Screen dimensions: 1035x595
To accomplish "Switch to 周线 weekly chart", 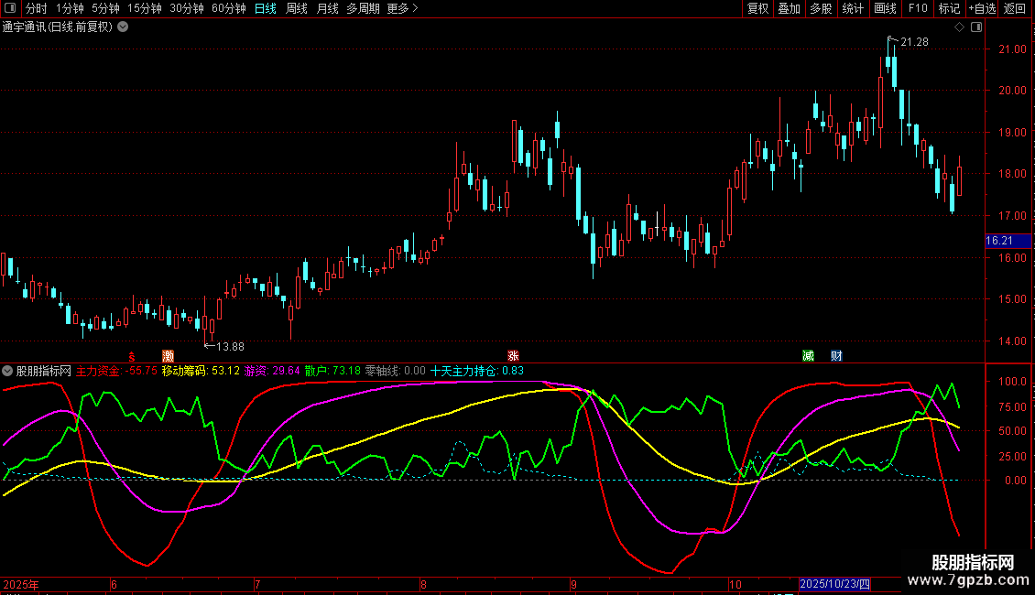I will (x=297, y=8).
